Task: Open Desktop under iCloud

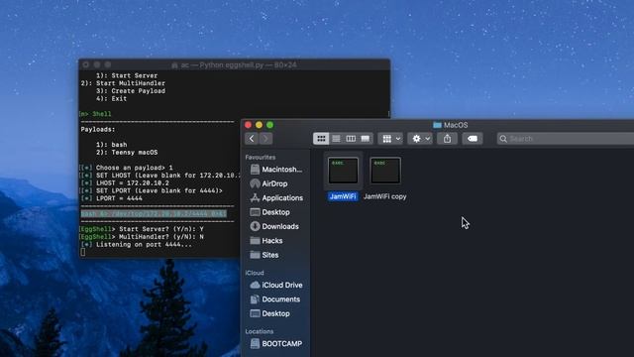Action: point(270,313)
